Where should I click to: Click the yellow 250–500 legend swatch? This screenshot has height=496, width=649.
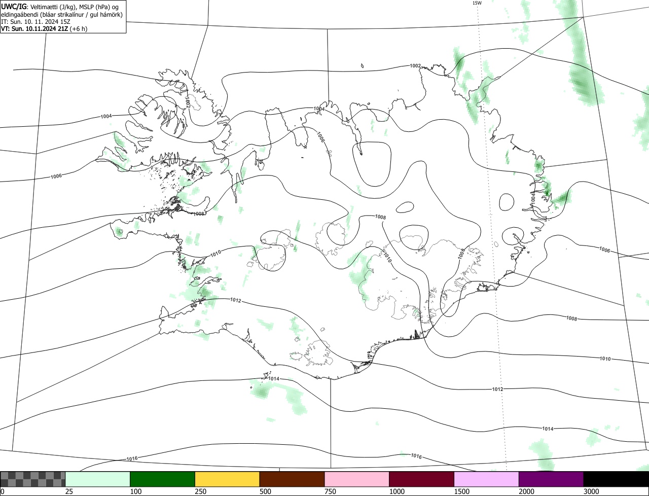227,479
